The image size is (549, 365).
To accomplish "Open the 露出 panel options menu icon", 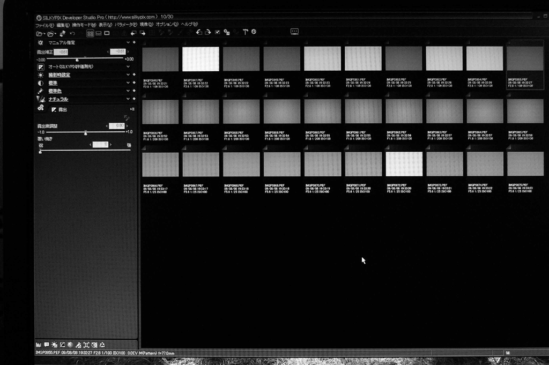I will pyautogui.click(x=132, y=109).
